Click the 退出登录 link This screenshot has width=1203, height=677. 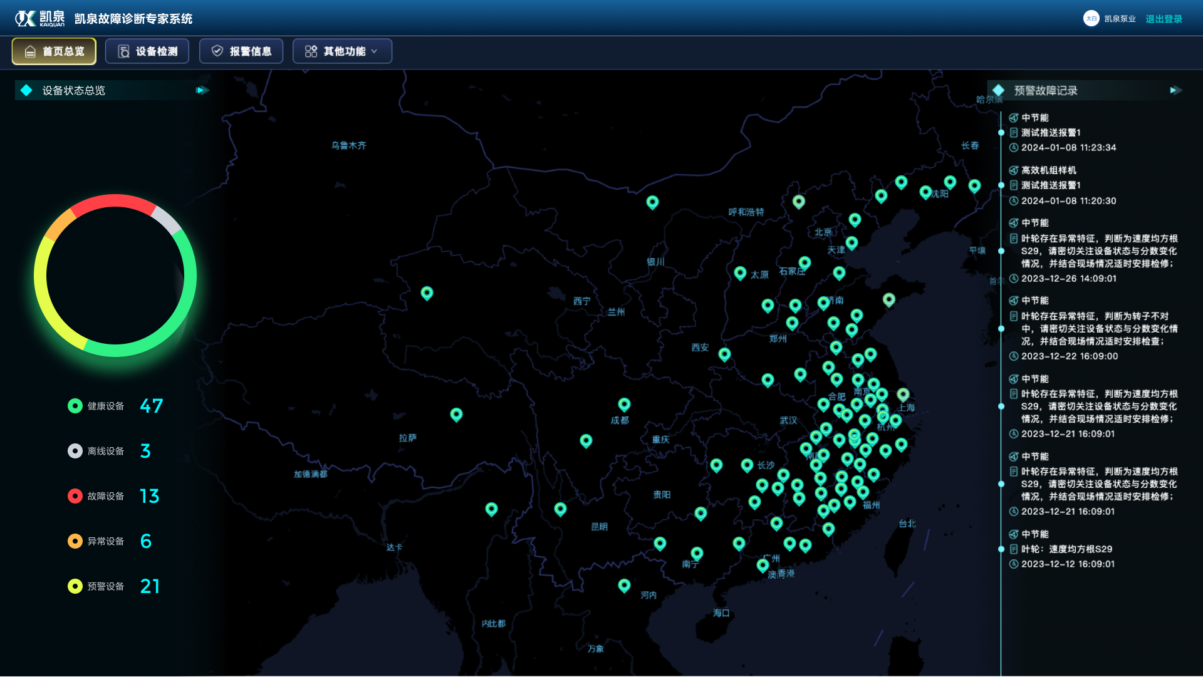[1164, 19]
